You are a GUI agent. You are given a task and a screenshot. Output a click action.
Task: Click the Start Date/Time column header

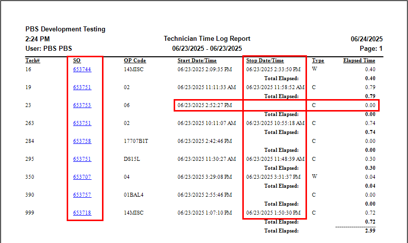pos(197,60)
